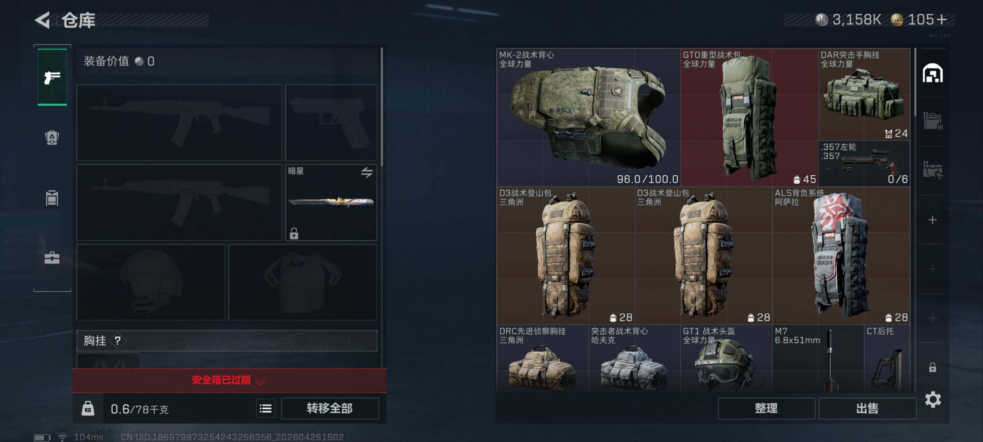Click the swap arrows on 暗星 knife slot
Screen dimensions: 983x442
pyautogui.click(x=367, y=172)
